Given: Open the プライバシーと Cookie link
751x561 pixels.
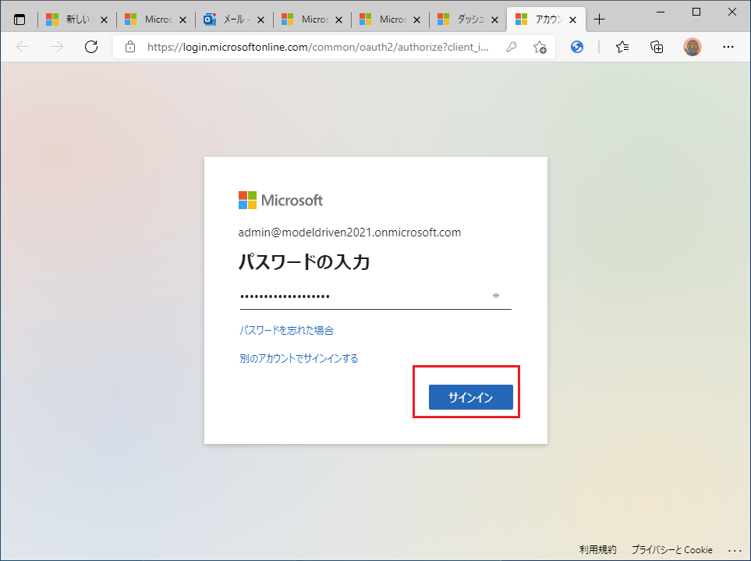Looking at the screenshot, I should point(672,549).
